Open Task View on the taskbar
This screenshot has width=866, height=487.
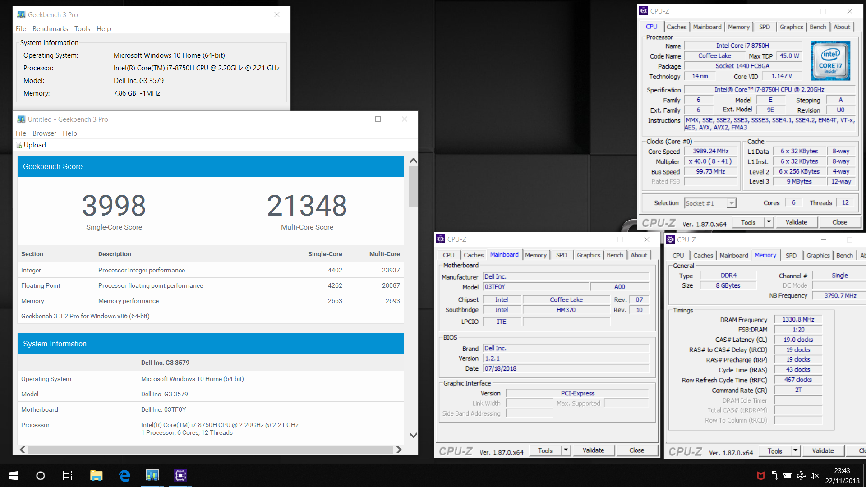(x=68, y=476)
